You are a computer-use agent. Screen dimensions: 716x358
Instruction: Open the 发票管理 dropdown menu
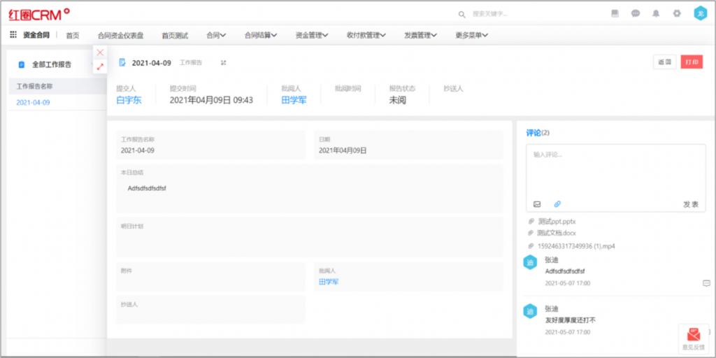[420, 35]
